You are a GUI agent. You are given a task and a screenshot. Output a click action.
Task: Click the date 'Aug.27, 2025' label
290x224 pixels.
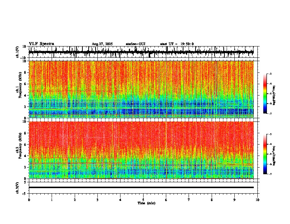(x=102, y=44)
